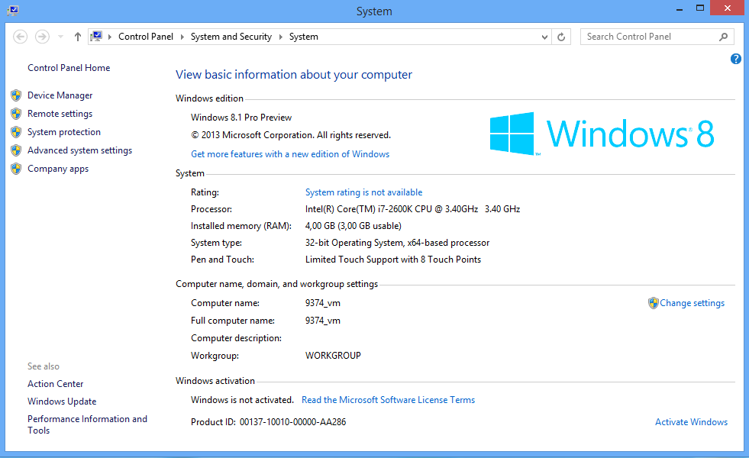
Task: Click the magnifier icon in search box
Action: point(724,36)
